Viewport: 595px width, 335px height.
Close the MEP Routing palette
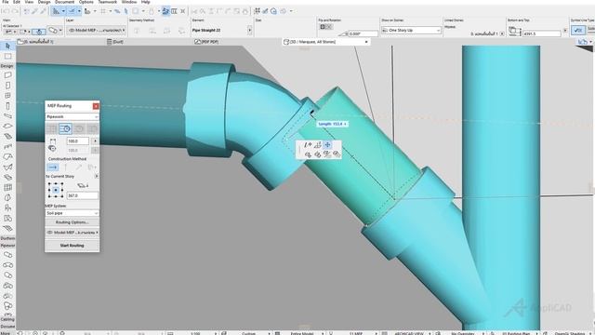click(x=96, y=106)
